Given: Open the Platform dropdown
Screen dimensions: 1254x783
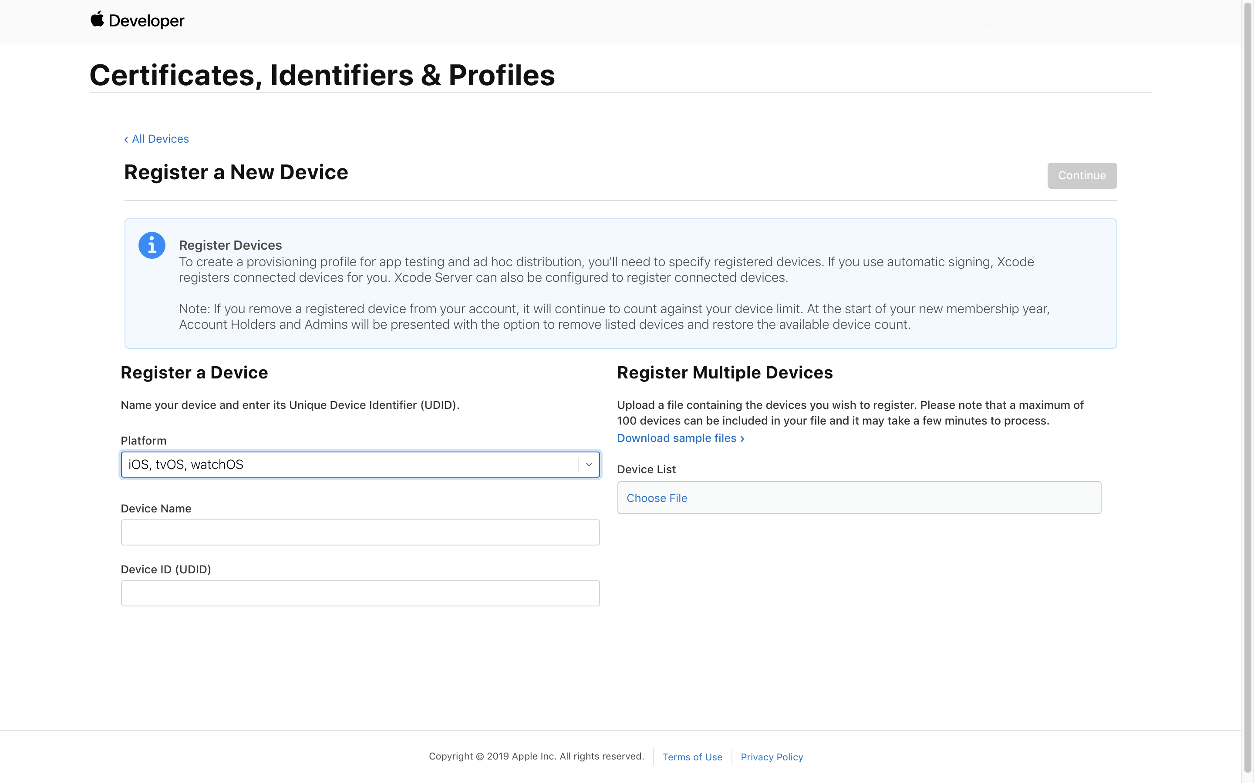Looking at the screenshot, I should click(x=360, y=465).
